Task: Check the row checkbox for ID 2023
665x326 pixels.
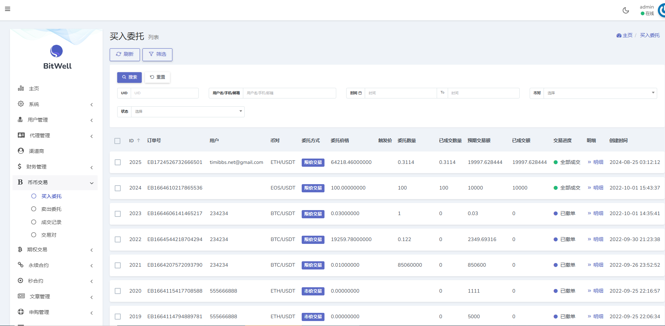Action: [x=118, y=214]
